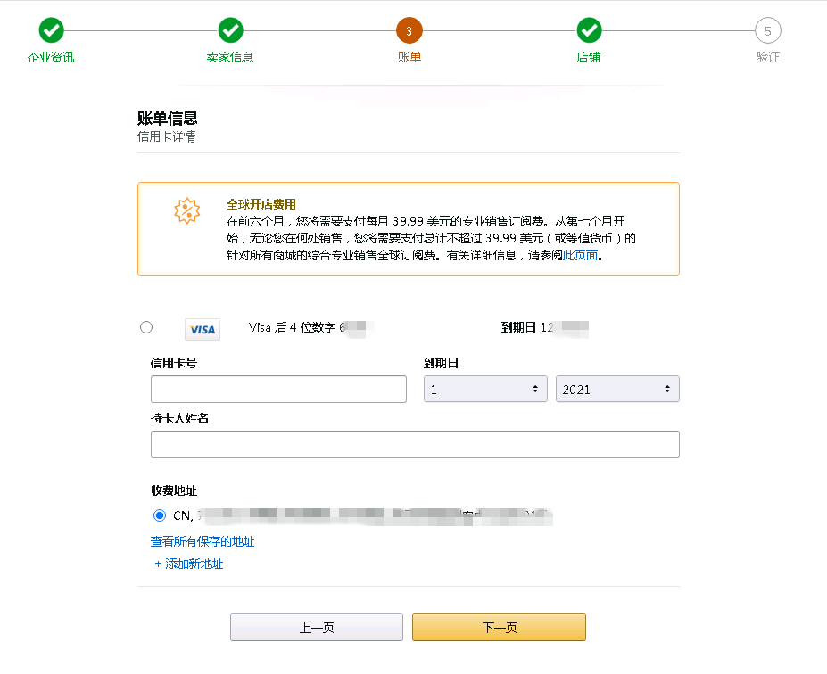
Task: Click the gear icon beside 全球开店费用 notice
Action: [x=187, y=211]
